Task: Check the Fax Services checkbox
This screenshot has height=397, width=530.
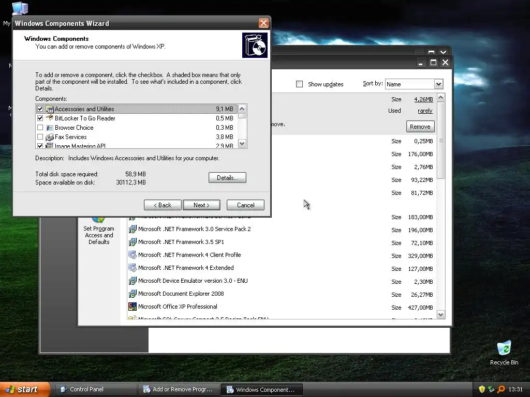Action: point(40,136)
